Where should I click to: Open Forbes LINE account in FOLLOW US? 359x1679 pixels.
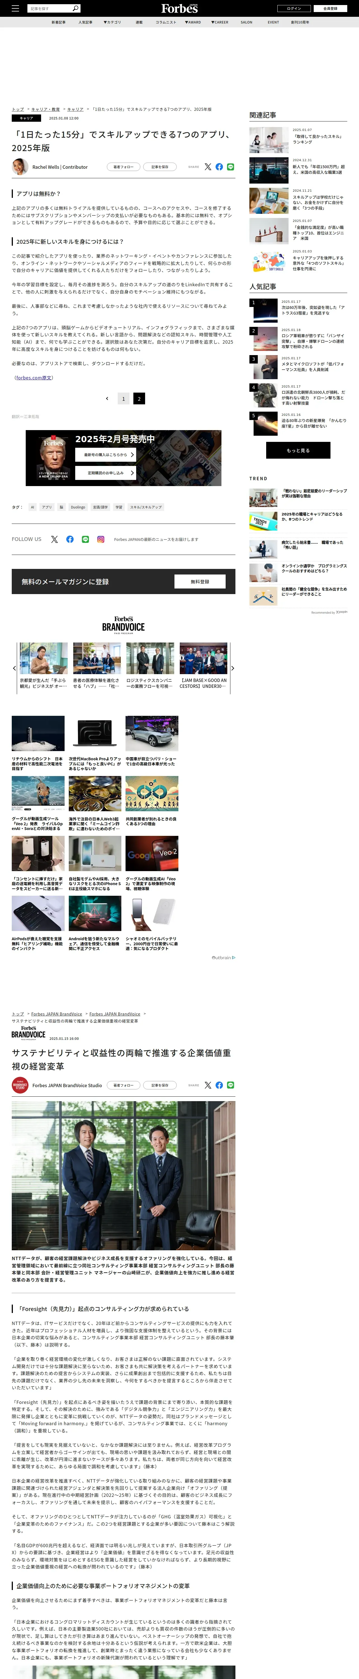[85, 539]
